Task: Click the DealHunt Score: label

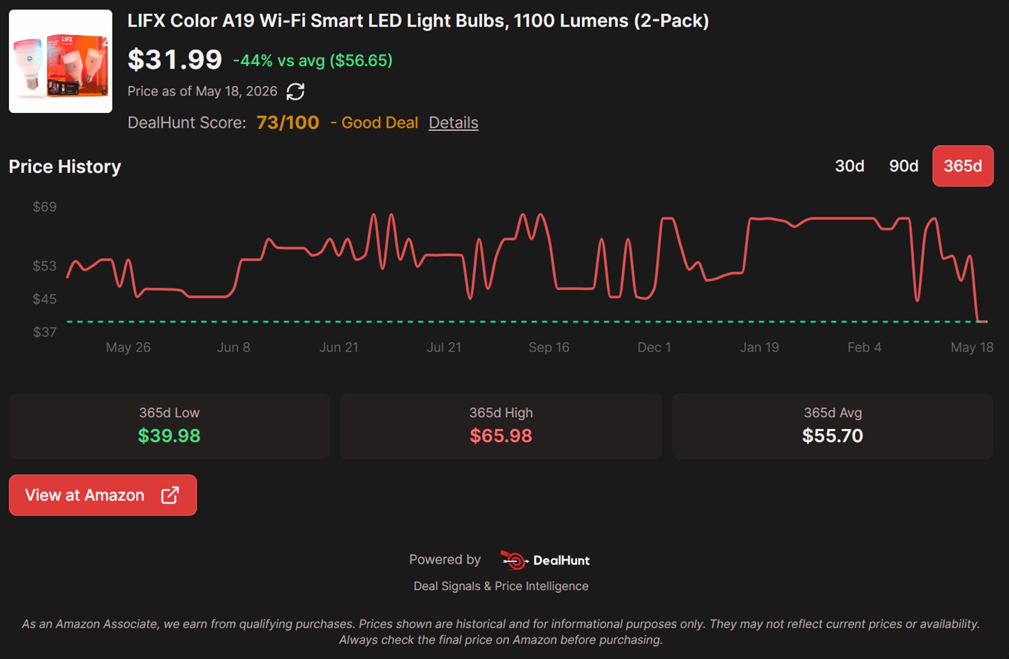Action: 187,123
